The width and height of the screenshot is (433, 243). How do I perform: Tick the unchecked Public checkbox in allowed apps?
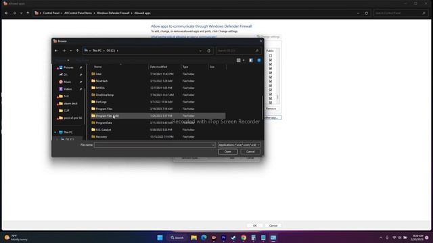(271, 55)
